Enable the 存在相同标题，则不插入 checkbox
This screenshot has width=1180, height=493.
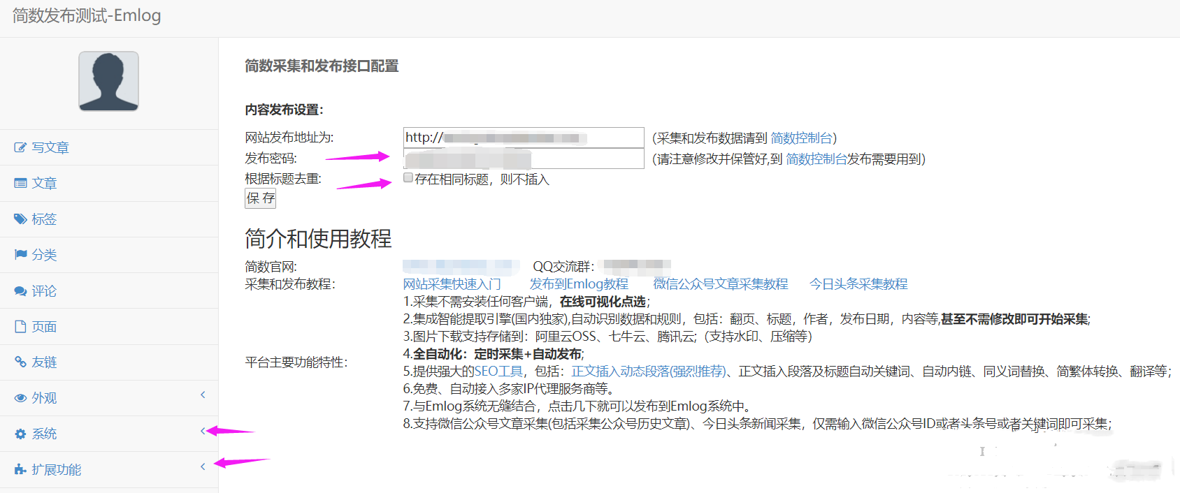[x=408, y=178]
